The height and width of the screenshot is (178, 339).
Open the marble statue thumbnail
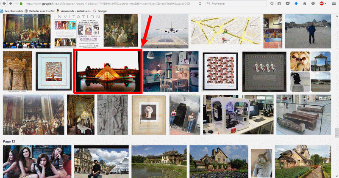[261, 163]
